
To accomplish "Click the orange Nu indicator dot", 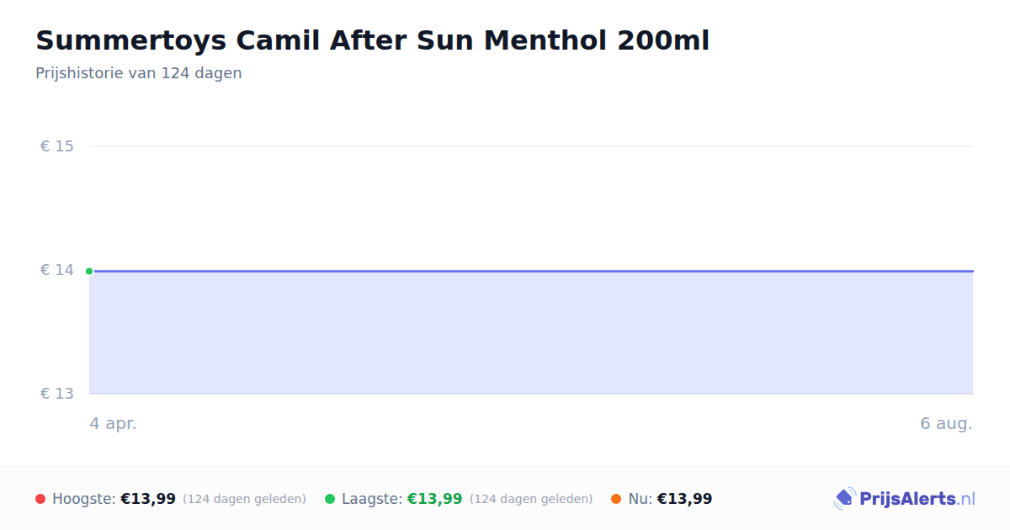I will pyautogui.click(x=616, y=499).
